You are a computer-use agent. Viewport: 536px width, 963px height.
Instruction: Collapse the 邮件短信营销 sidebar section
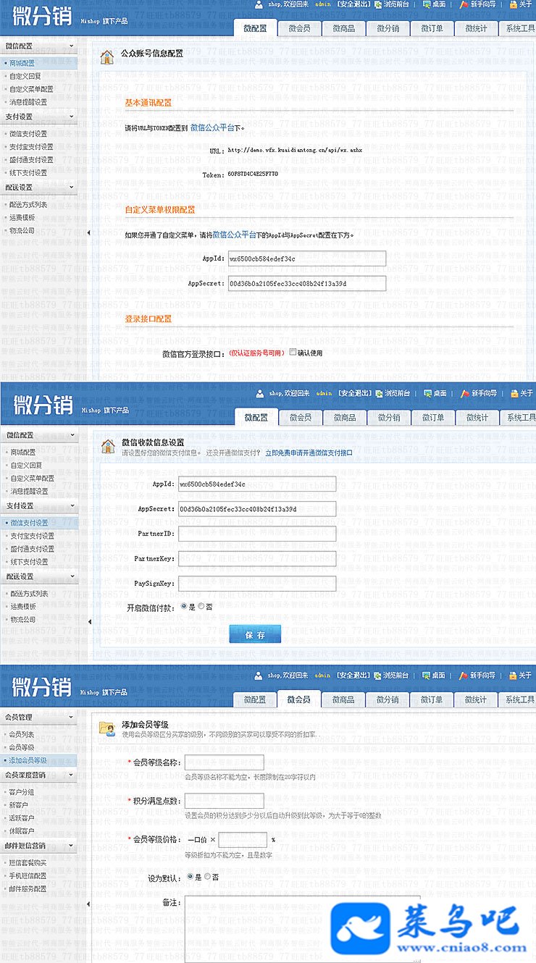(x=71, y=845)
